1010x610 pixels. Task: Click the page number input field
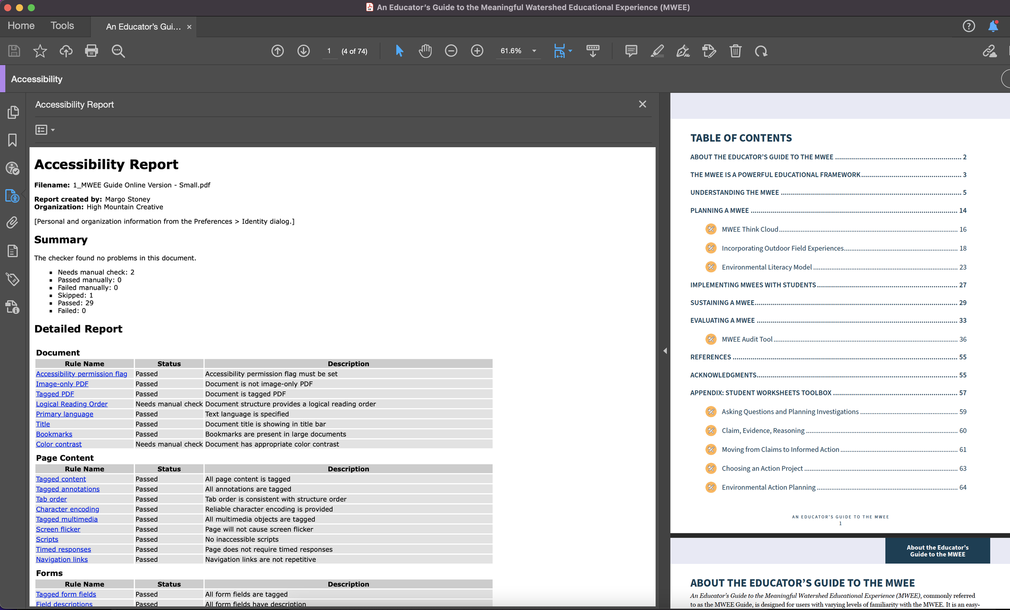coord(329,51)
